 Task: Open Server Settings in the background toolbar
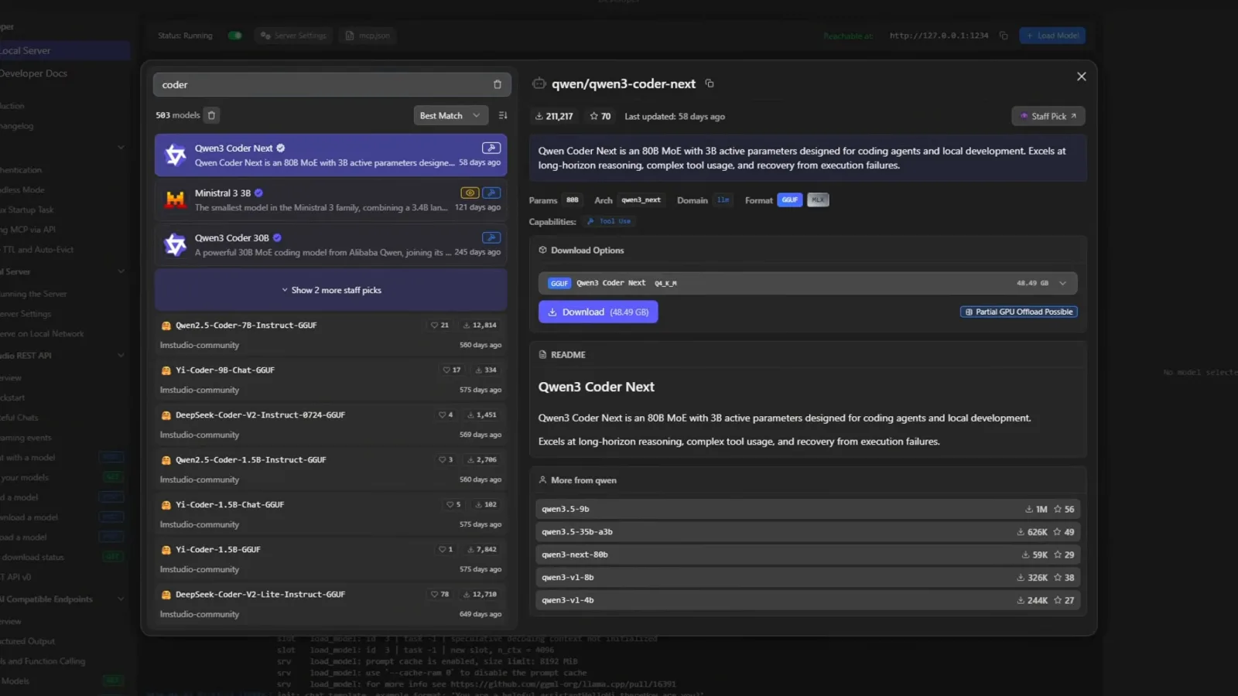tap(293, 36)
